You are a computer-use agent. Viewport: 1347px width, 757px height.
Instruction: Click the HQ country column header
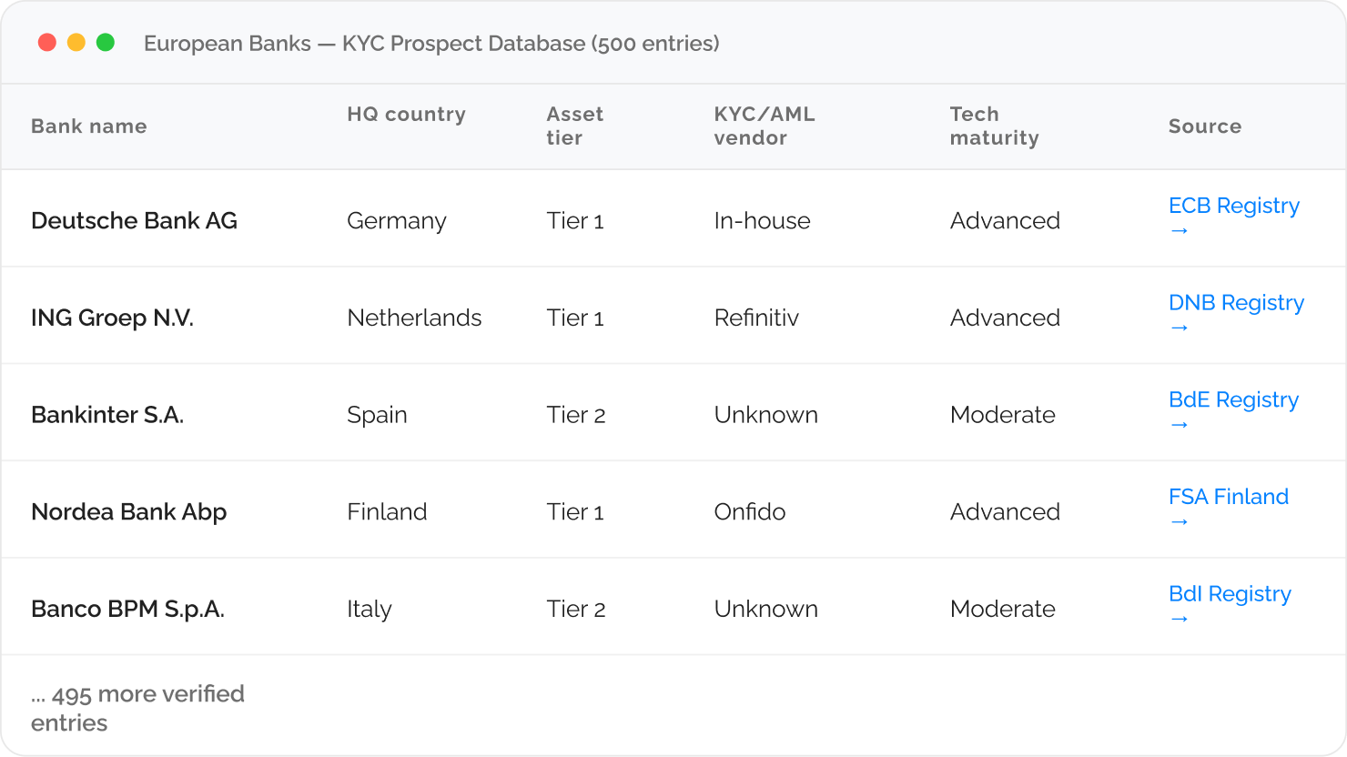[406, 115]
